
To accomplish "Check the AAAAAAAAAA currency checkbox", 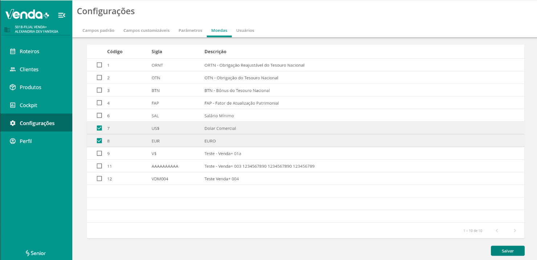I will [x=99, y=166].
